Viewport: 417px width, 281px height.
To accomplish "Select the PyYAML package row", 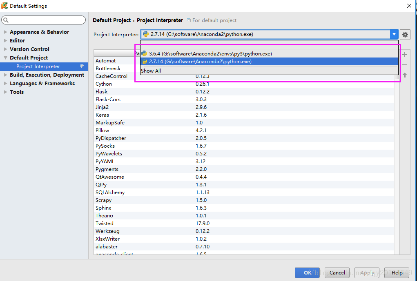I will [244, 161].
